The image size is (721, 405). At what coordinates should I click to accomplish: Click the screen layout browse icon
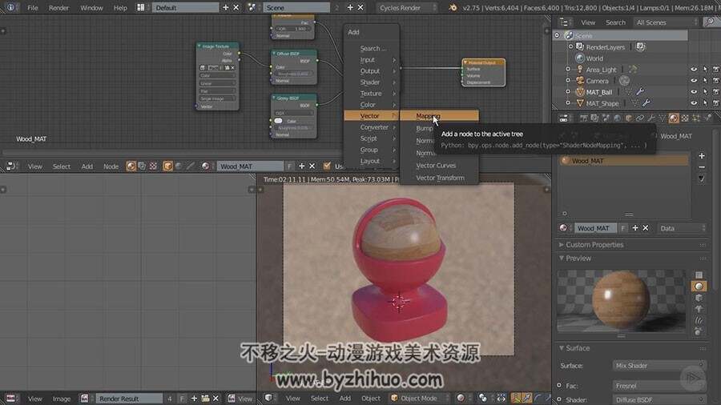pos(141,7)
